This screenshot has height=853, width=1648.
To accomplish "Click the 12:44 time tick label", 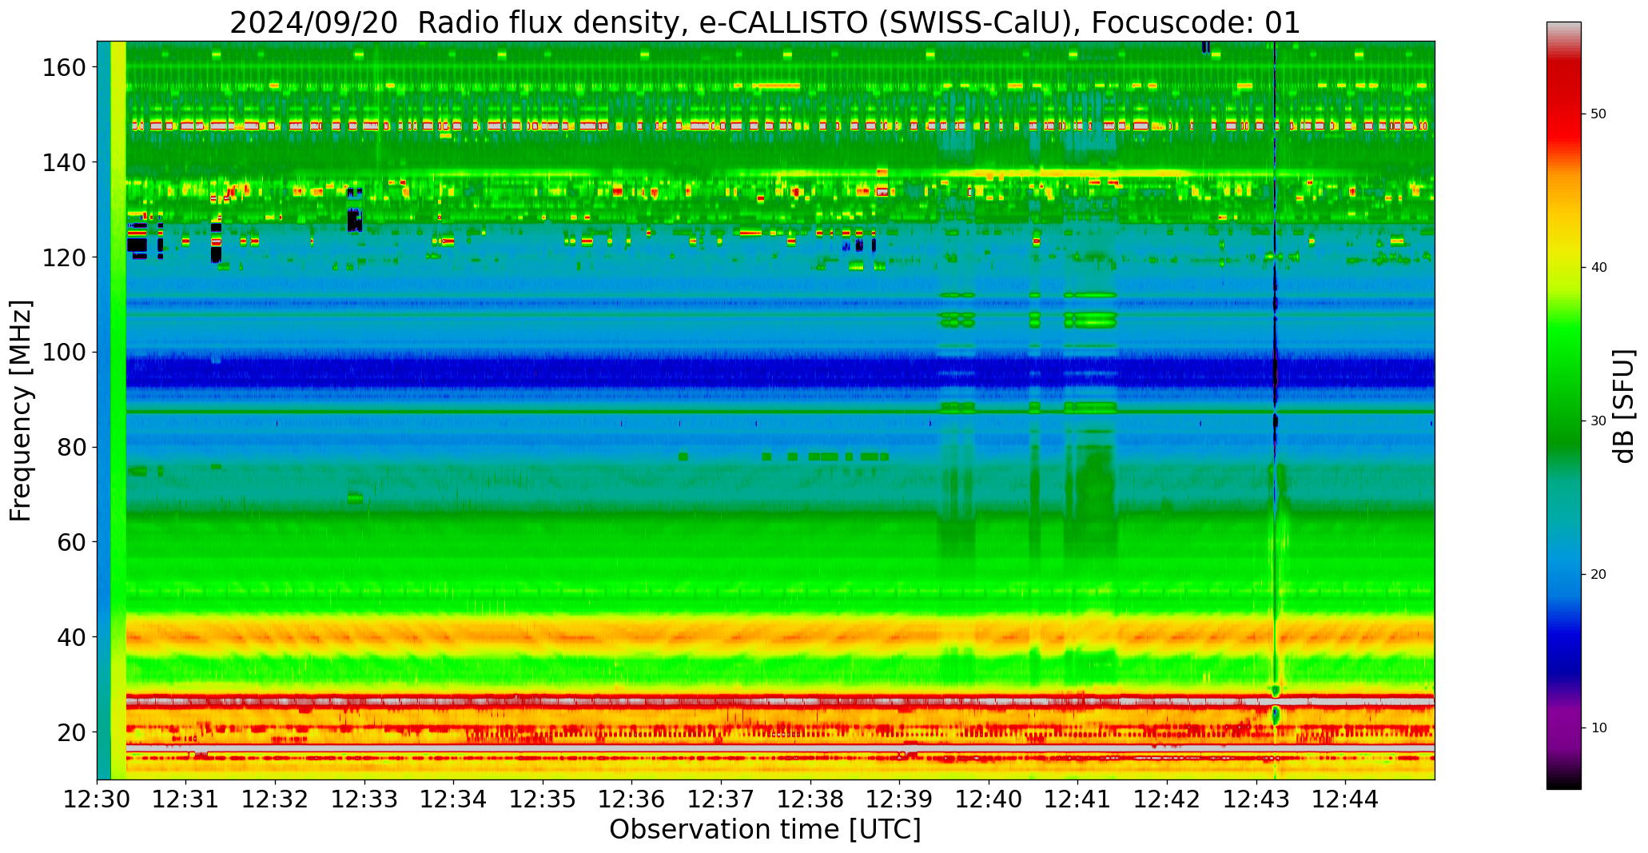I will (x=1345, y=799).
